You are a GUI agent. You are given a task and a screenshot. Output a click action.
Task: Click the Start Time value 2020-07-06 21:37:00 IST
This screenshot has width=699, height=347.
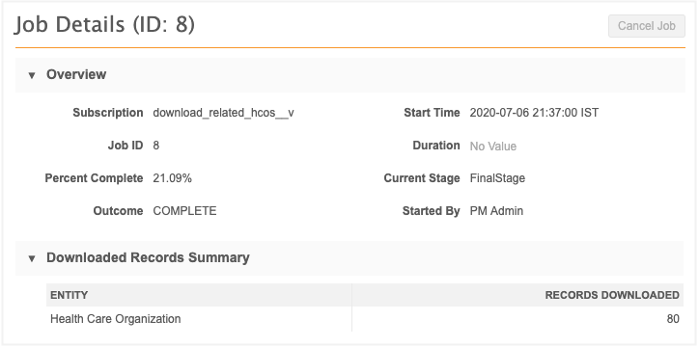click(534, 113)
